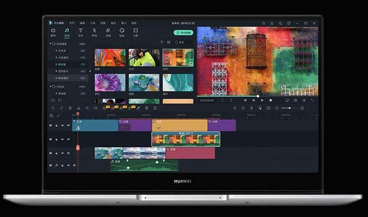Click the crop icon in timeline toolbar

[x=87, y=108]
